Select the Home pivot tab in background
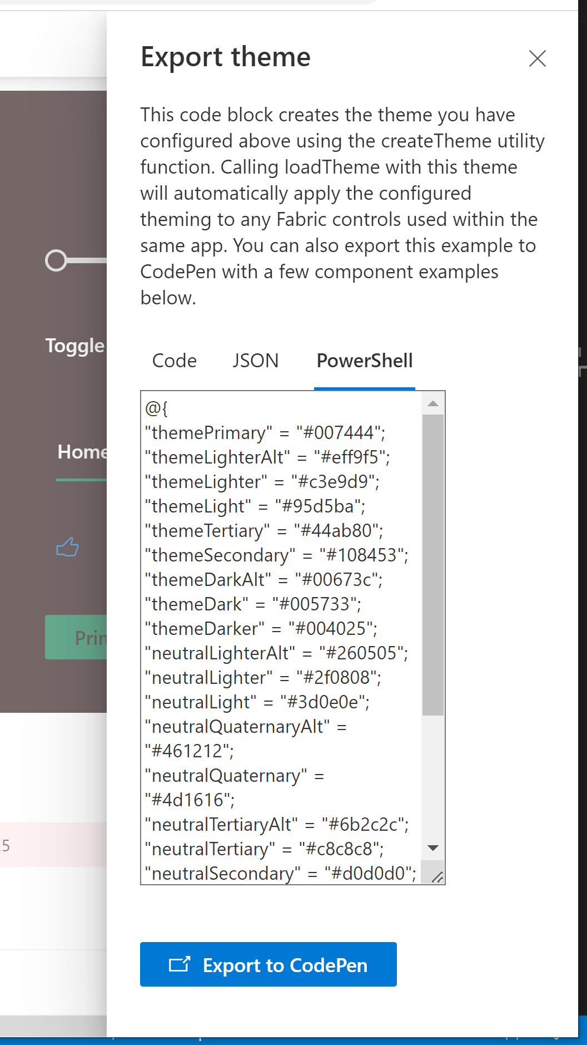 tap(82, 452)
